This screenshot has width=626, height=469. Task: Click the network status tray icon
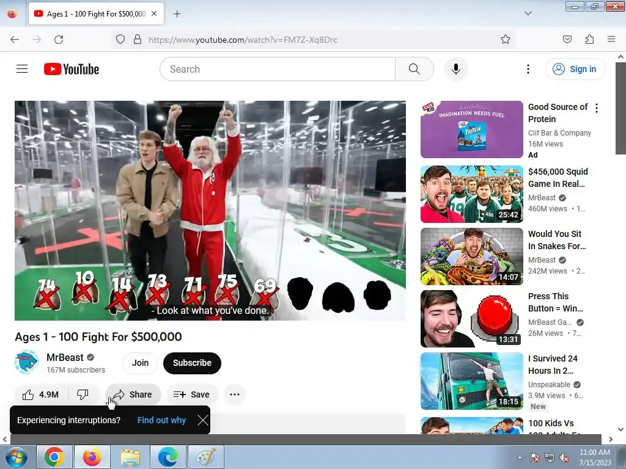coord(550,457)
